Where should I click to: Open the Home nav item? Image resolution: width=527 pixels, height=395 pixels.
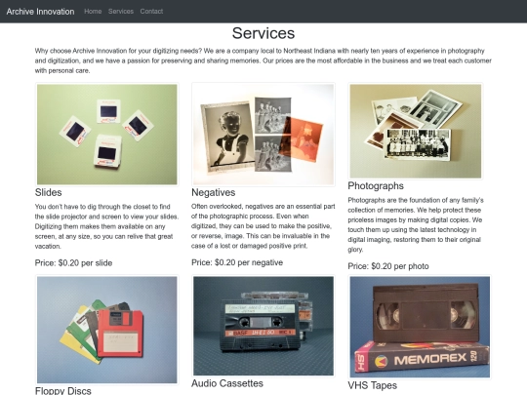(93, 12)
